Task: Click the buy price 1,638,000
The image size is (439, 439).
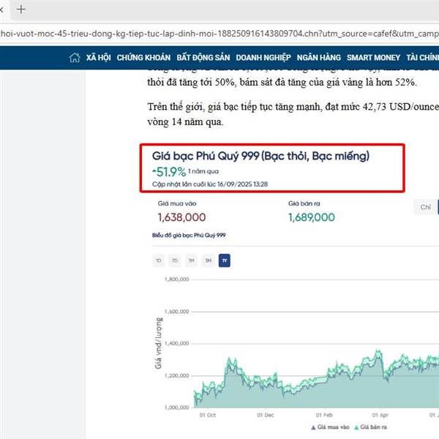Action: [181, 217]
